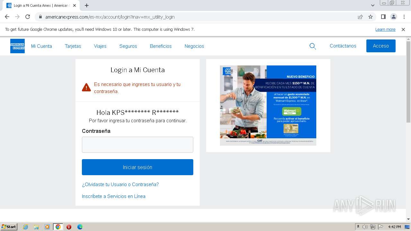The height and width of the screenshot is (231, 411).
Task: Click the 'Login a Mi Cuenta' heading
Action: click(x=137, y=70)
